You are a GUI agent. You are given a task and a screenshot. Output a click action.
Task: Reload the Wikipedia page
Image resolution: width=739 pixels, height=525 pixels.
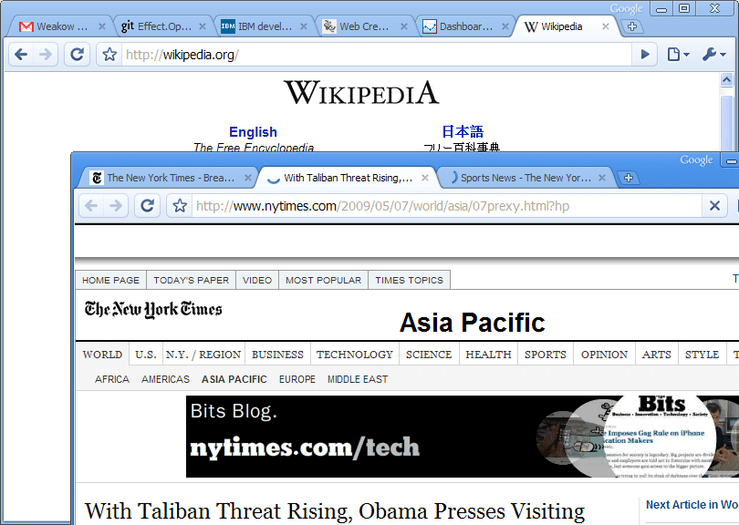tap(77, 55)
